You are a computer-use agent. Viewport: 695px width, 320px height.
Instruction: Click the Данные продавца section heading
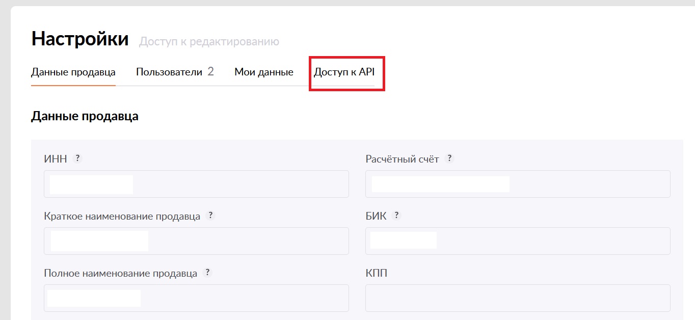click(x=85, y=116)
